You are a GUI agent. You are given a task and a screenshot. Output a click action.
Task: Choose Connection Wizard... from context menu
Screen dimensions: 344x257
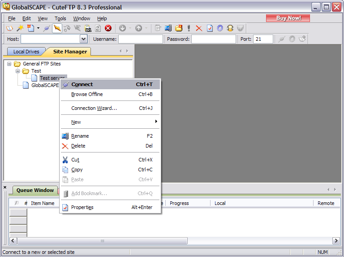(x=110, y=108)
